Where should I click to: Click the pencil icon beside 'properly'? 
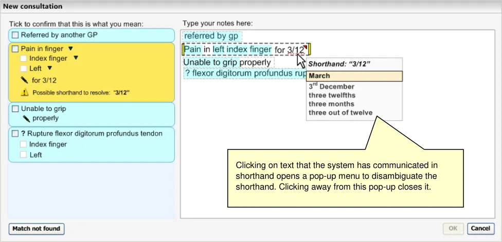(x=26, y=118)
